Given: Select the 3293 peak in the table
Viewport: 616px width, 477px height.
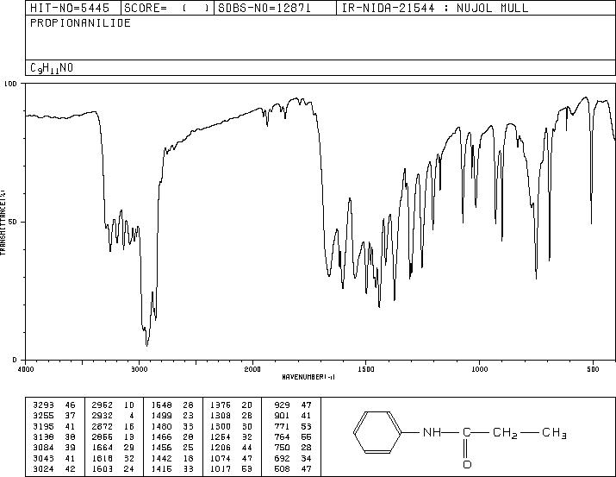Looking at the screenshot, I should coord(53,405).
